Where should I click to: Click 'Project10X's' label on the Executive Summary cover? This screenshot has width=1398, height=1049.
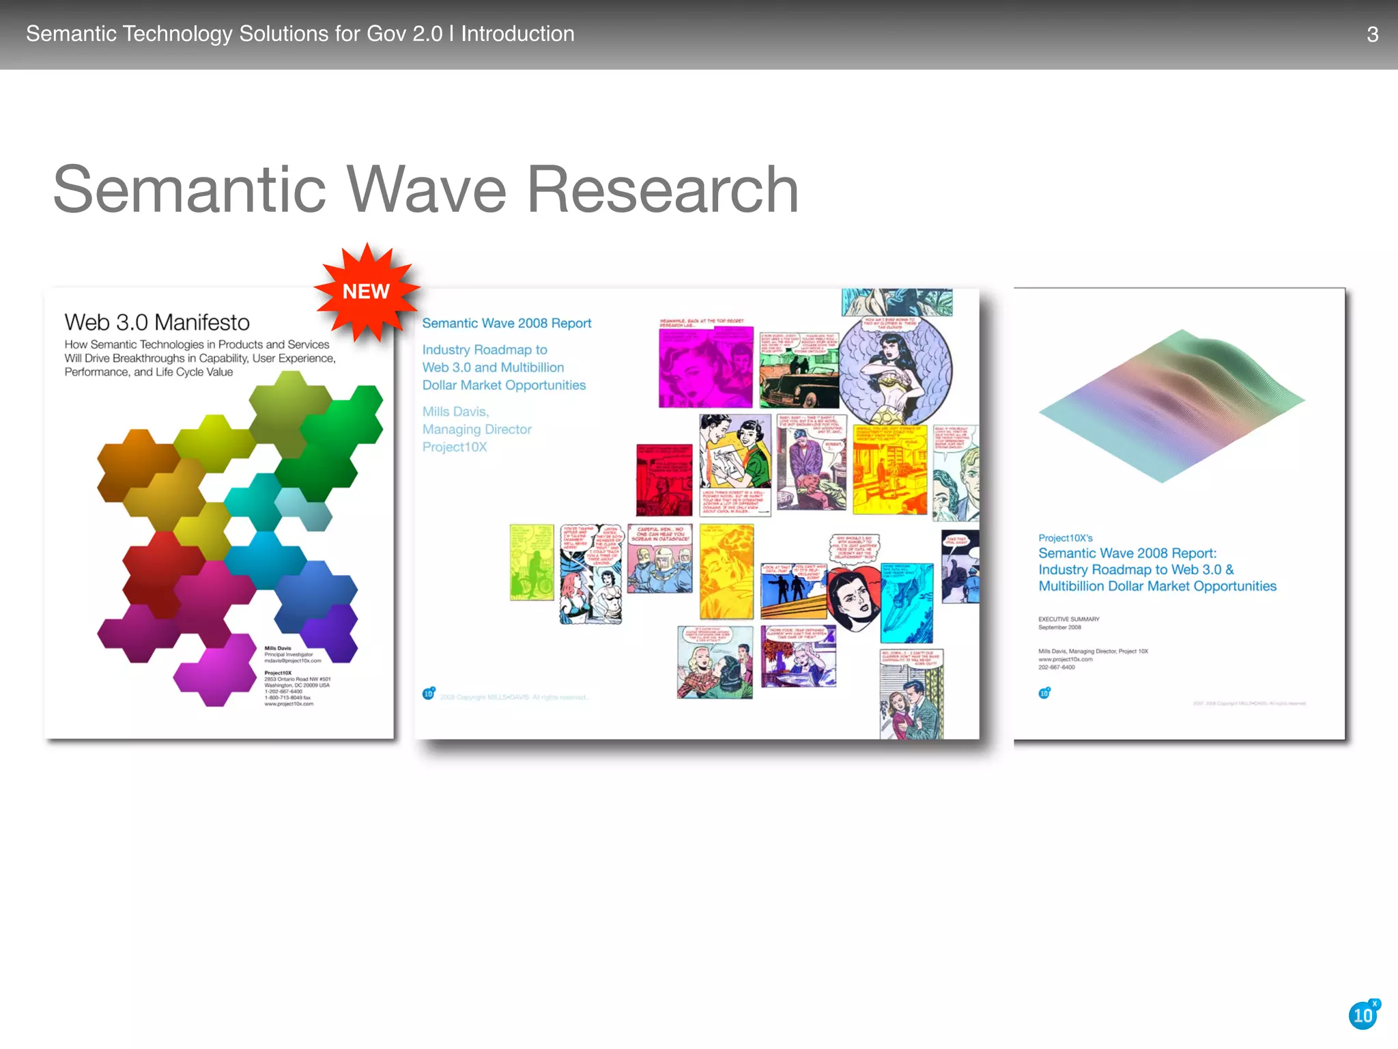pyautogui.click(x=1066, y=538)
